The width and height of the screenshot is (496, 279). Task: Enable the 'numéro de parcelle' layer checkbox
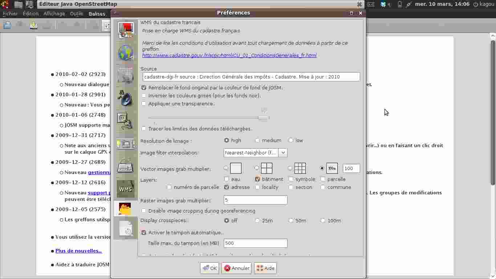pos(169,187)
